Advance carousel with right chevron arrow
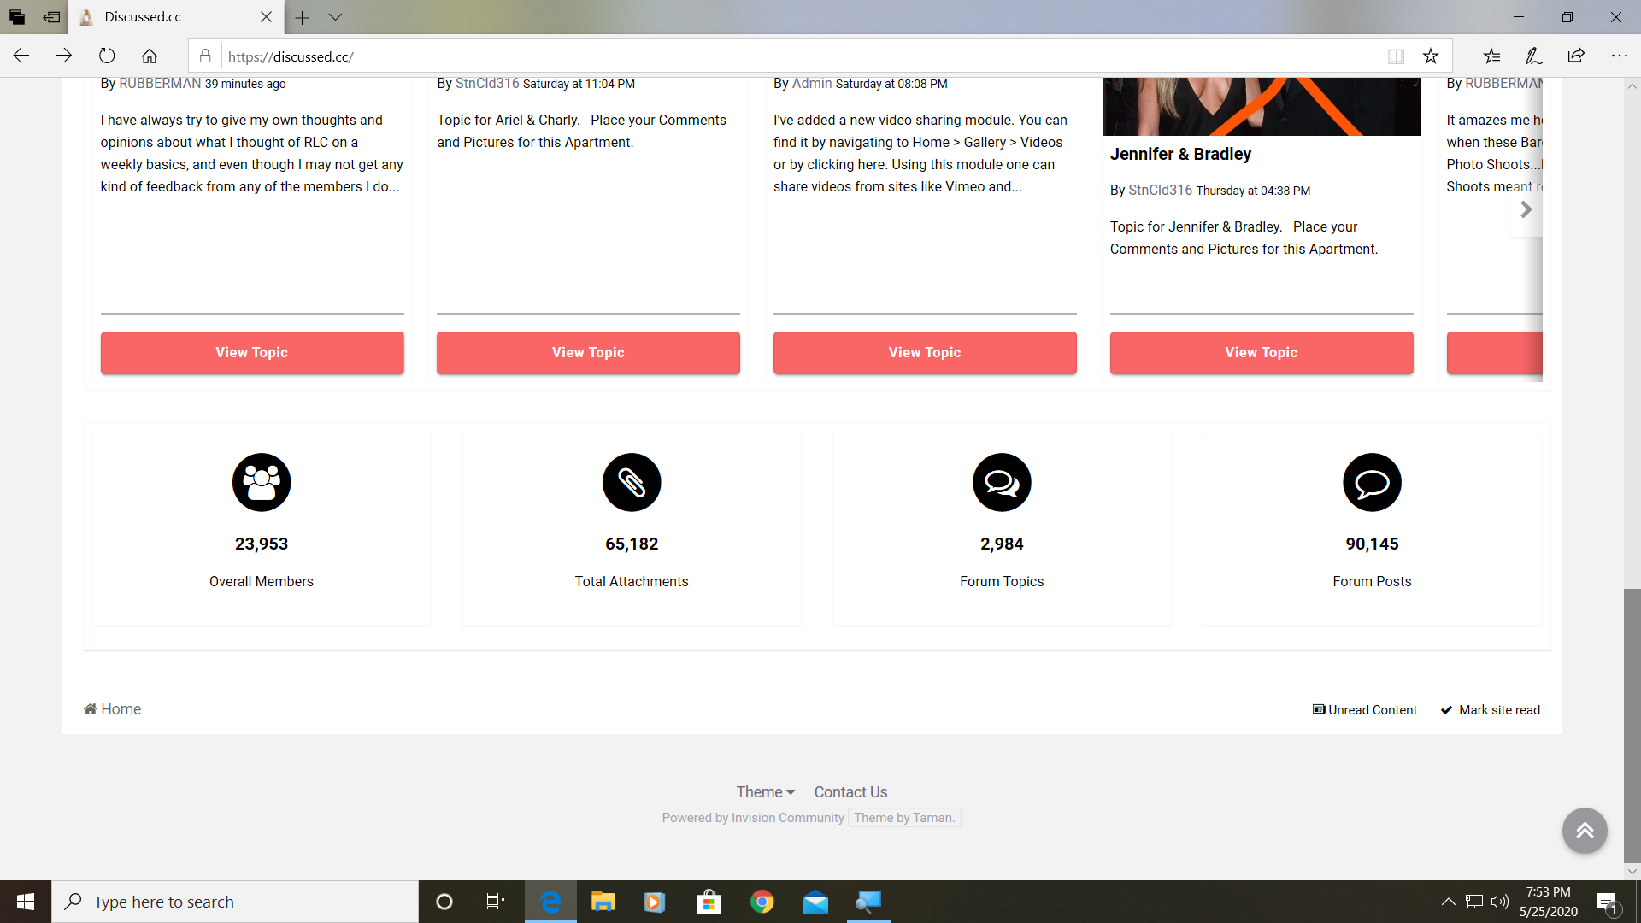The image size is (1641, 923). coord(1526,209)
